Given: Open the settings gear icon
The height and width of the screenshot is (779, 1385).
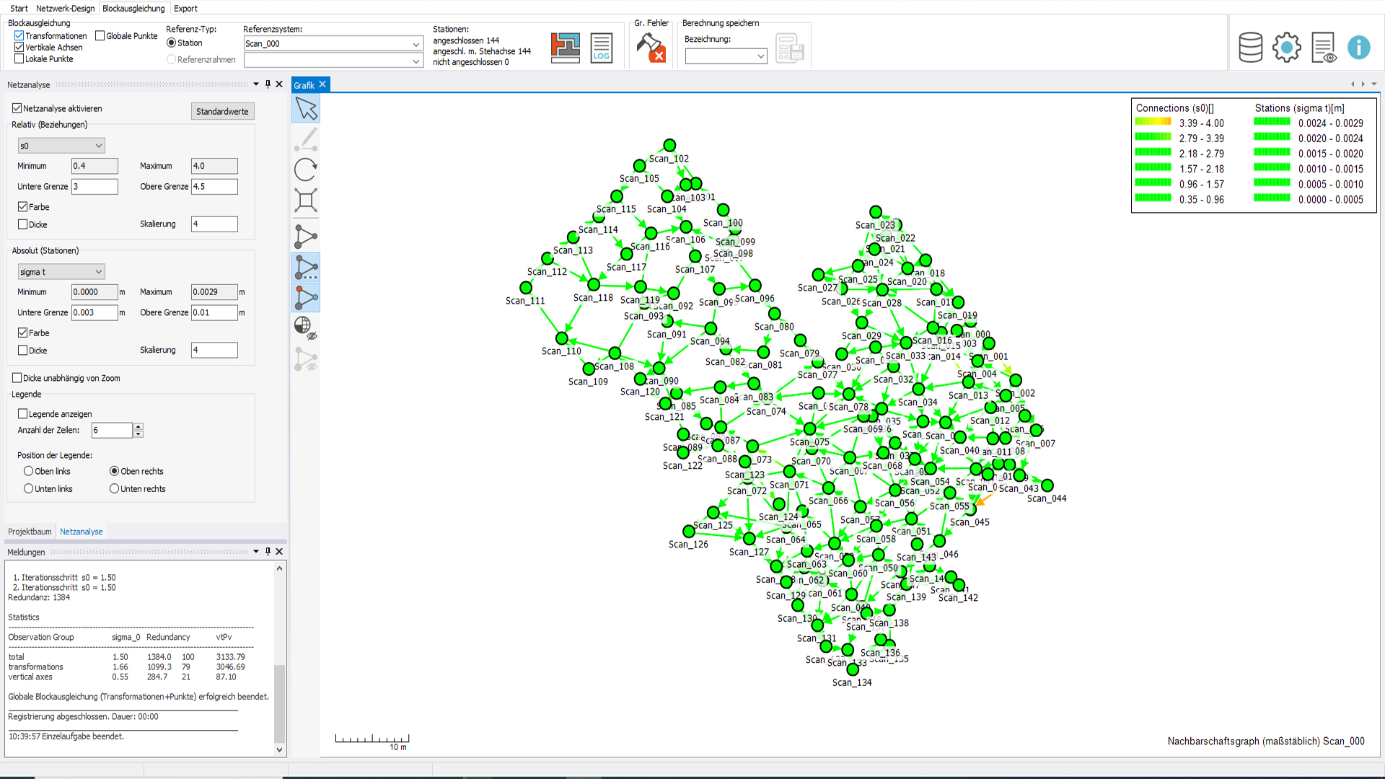Looking at the screenshot, I should coord(1286,48).
